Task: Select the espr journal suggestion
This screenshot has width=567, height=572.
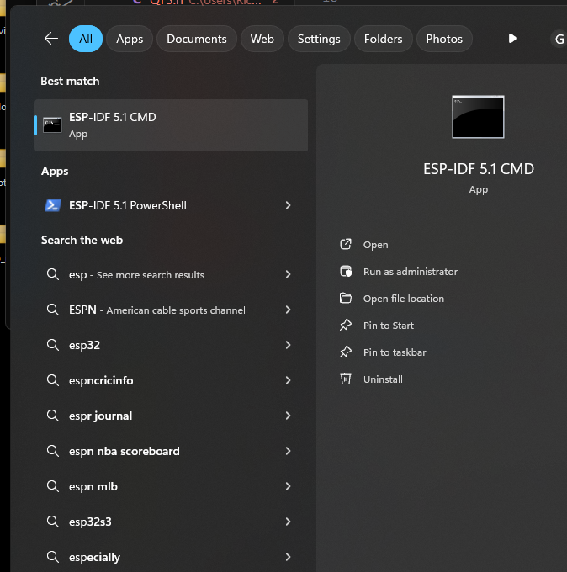Action: pyautogui.click(x=171, y=416)
